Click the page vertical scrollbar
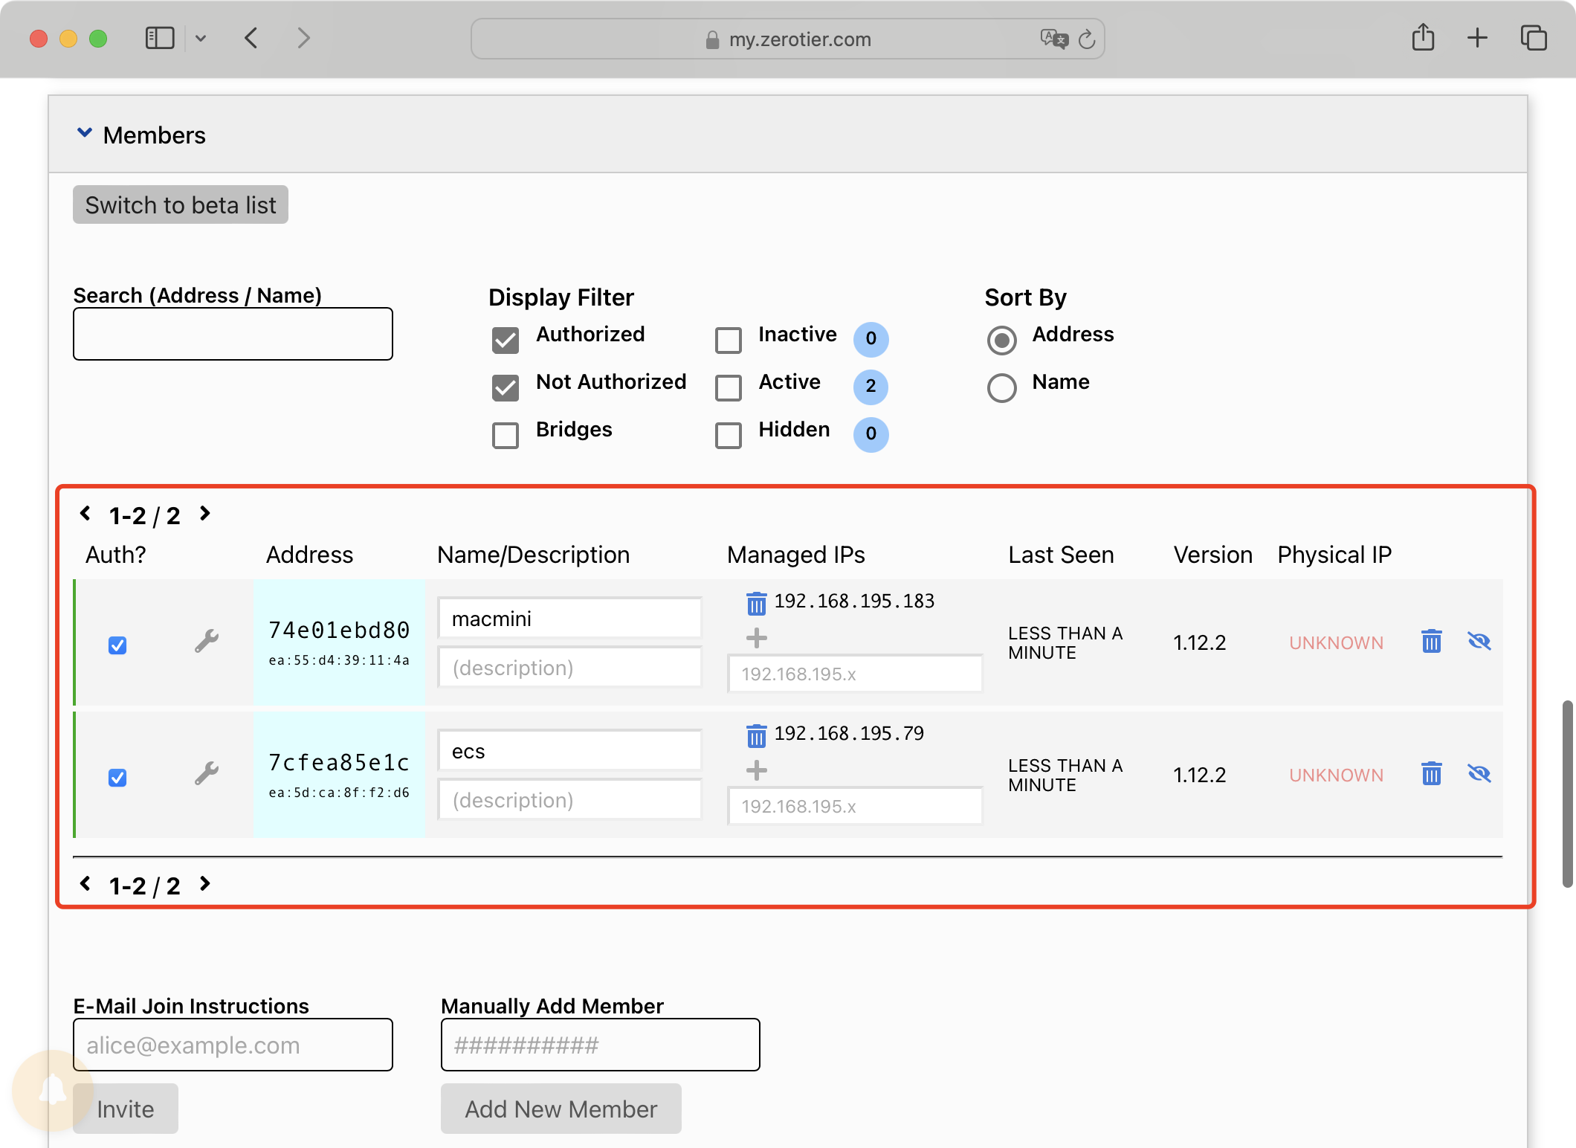 coord(1568,793)
